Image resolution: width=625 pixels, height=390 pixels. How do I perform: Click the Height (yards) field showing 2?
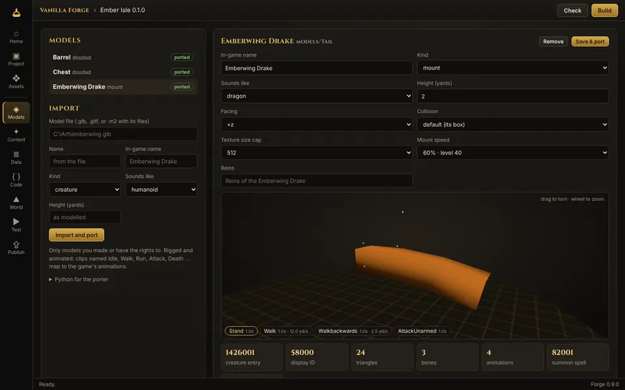[x=512, y=96]
